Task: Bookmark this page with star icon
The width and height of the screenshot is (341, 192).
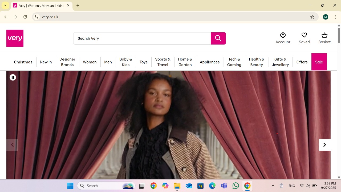Action: (x=312, y=17)
